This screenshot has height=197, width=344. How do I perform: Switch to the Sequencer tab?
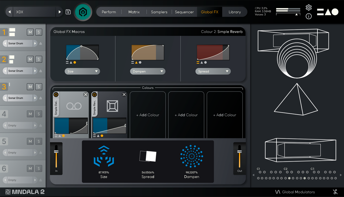[184, 12]
